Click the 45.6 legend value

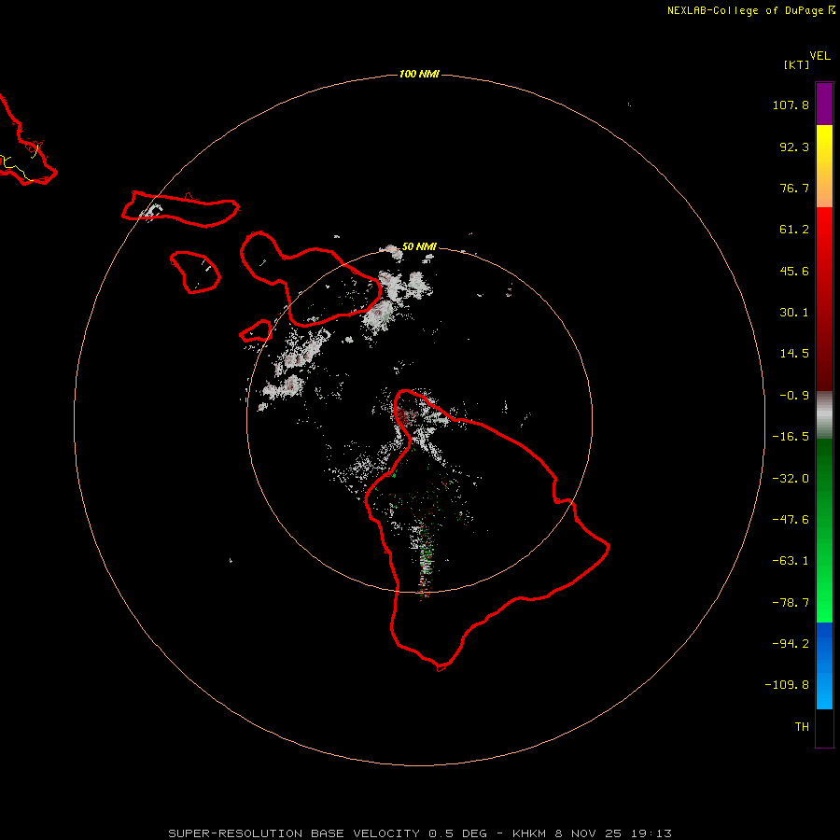click(x=794, y=271)
